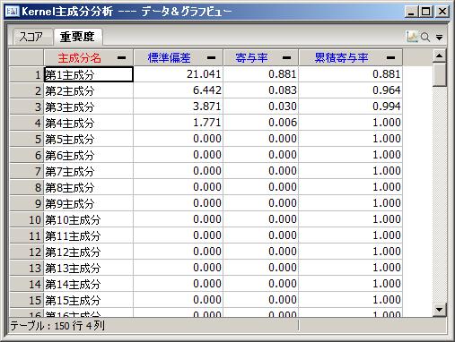The height and width of the screenshot is (342, 455).
Task: Collapse the 累積寄与率 column minus button
Action: coord(390,57)
